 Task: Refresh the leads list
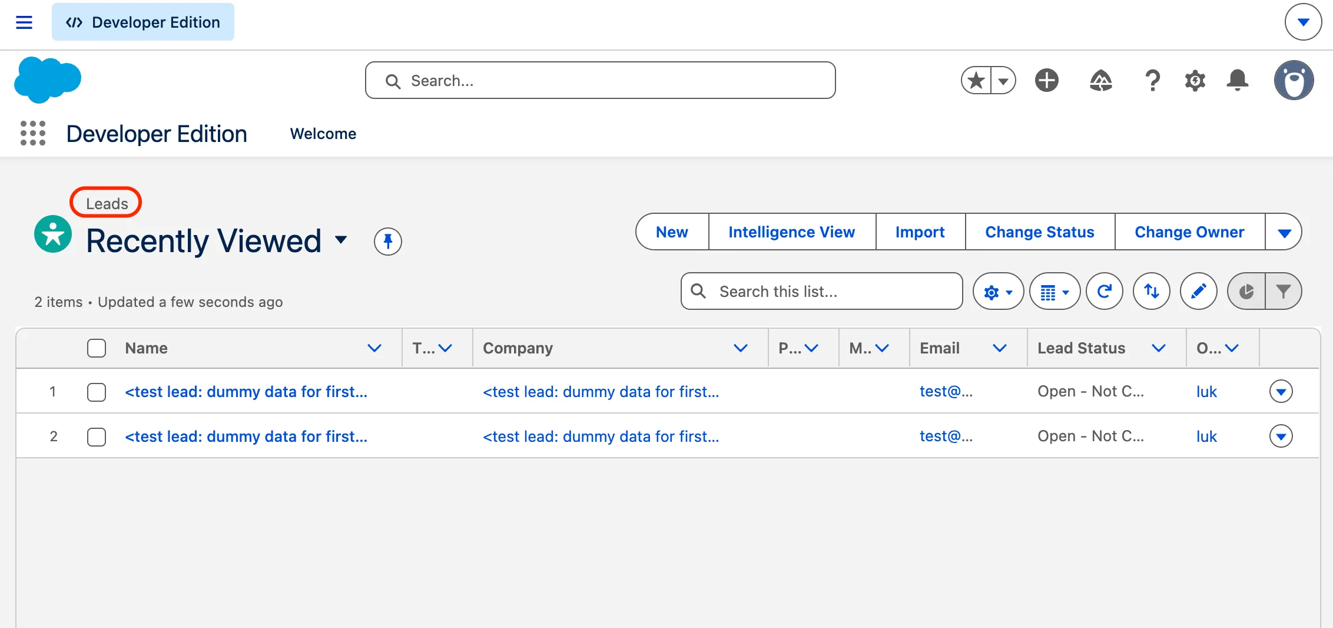coord(1105,291)
